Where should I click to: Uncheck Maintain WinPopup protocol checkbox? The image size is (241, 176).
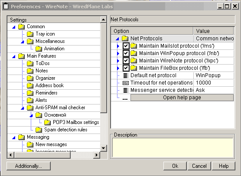click(x=126, y=53)
